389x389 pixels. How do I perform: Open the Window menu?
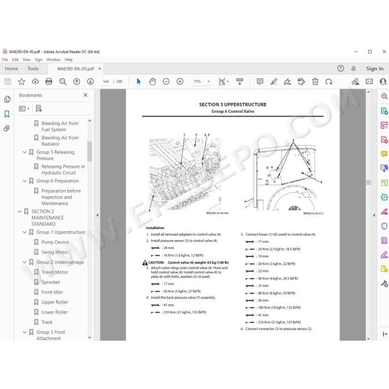(53, 59)
